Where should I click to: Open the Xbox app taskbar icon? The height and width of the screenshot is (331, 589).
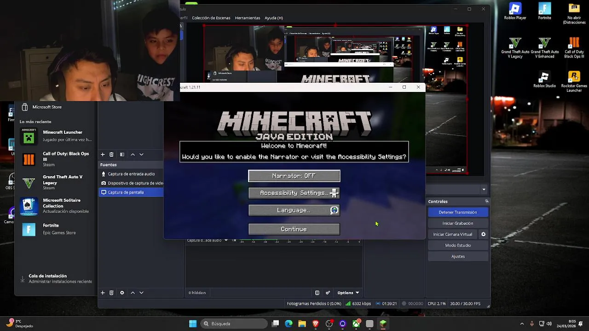click(x=356, y=324)
